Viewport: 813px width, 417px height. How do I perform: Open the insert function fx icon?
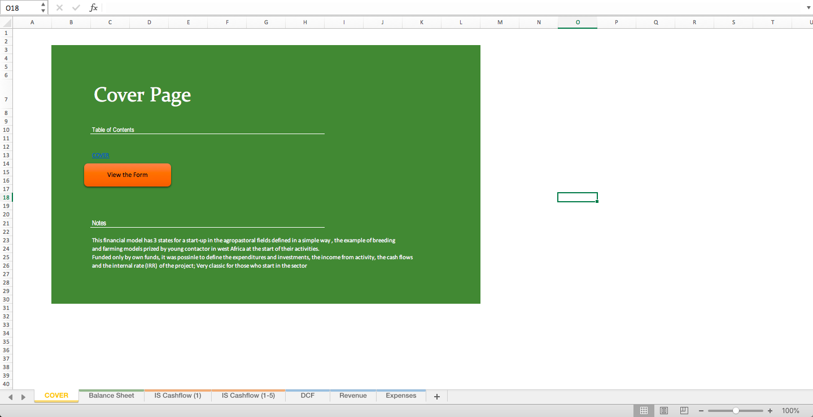click(94, 7)
